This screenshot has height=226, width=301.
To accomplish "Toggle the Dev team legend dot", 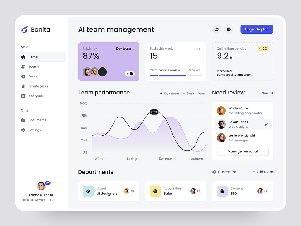I will coord(161,93).
